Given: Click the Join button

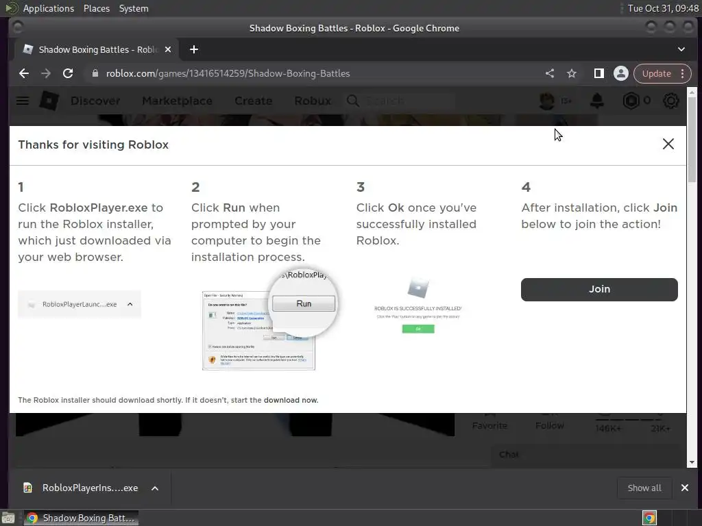Looking at the screenshot, I should [x=599, y=290].
